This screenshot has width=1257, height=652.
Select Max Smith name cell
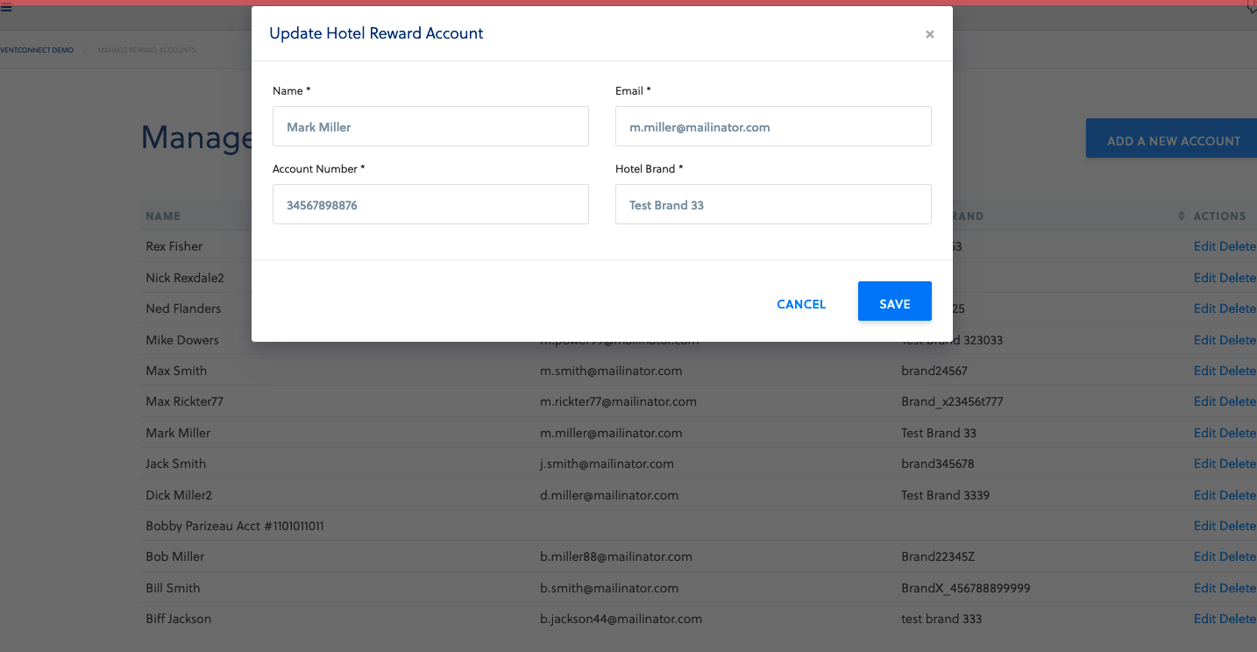[x=176, y=371]
